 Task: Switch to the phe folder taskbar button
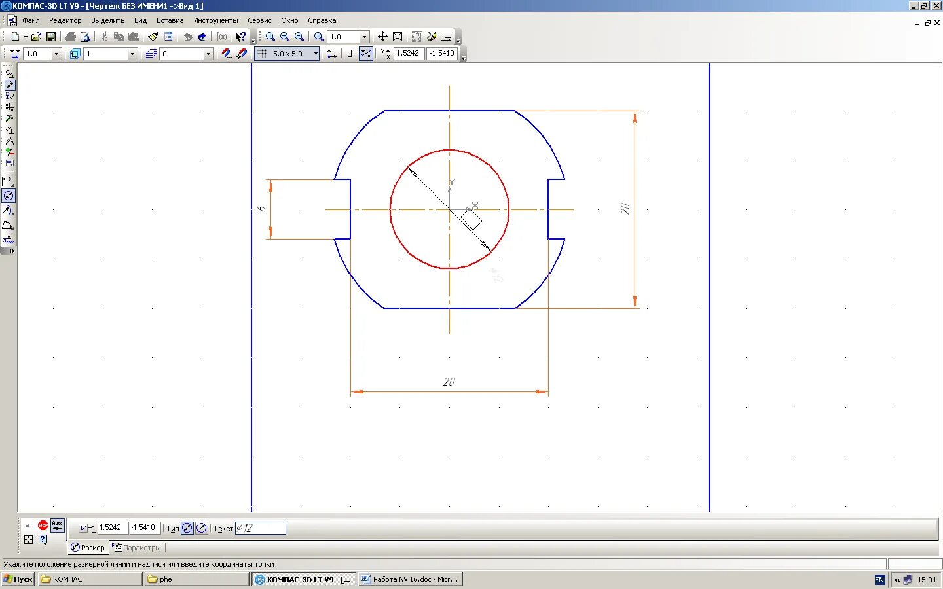196,579
